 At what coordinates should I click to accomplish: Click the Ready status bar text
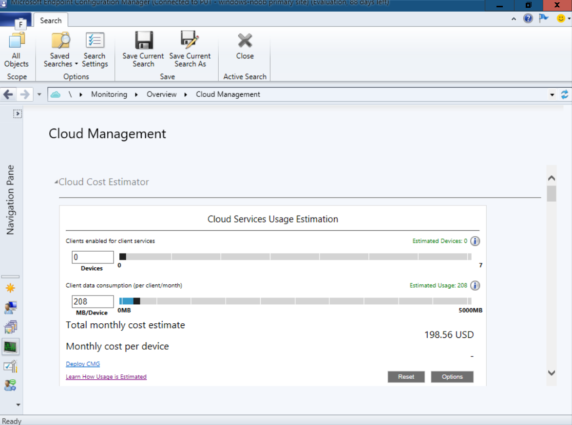pos(12,421)
